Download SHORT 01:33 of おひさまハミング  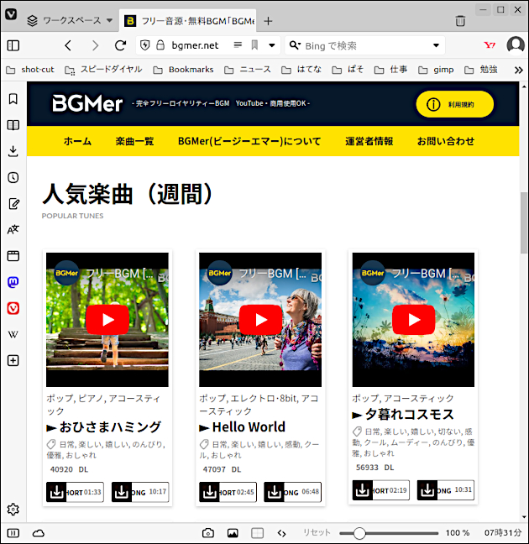(75, 492)
